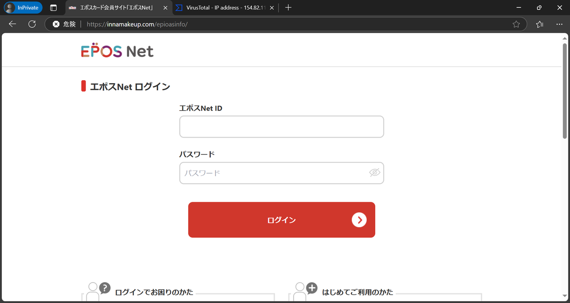This screenshot has height=303, width=570.
Task: Focus the パスワード input field
Action: click(x=282, y=173)
